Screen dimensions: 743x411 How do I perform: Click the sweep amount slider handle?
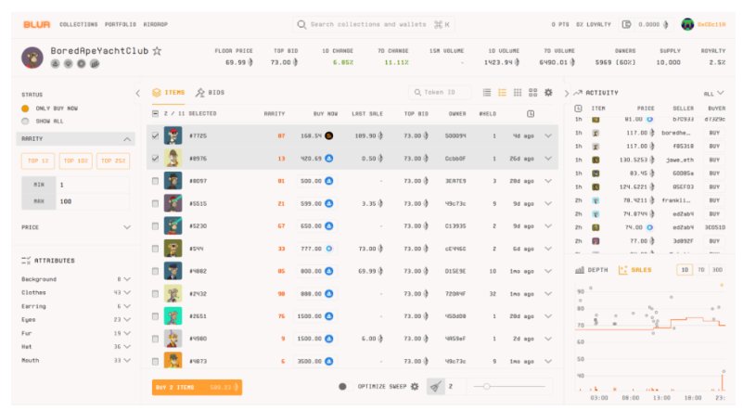tap(486, 386)
